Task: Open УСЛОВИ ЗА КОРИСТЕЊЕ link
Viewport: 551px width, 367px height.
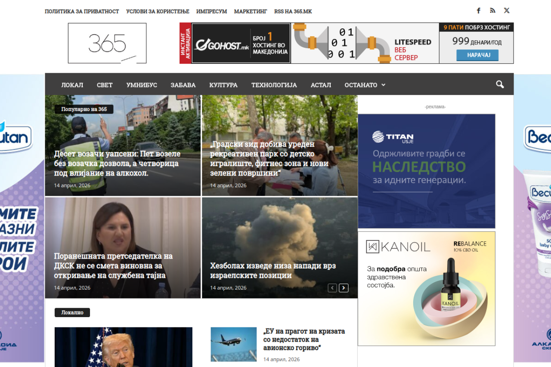Action: pyautogui.click(x=158, y=12)
